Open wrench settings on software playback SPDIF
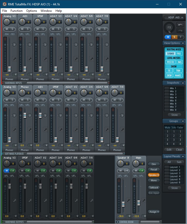Screen dimensions: 187x224 click(x=61, y=130)
